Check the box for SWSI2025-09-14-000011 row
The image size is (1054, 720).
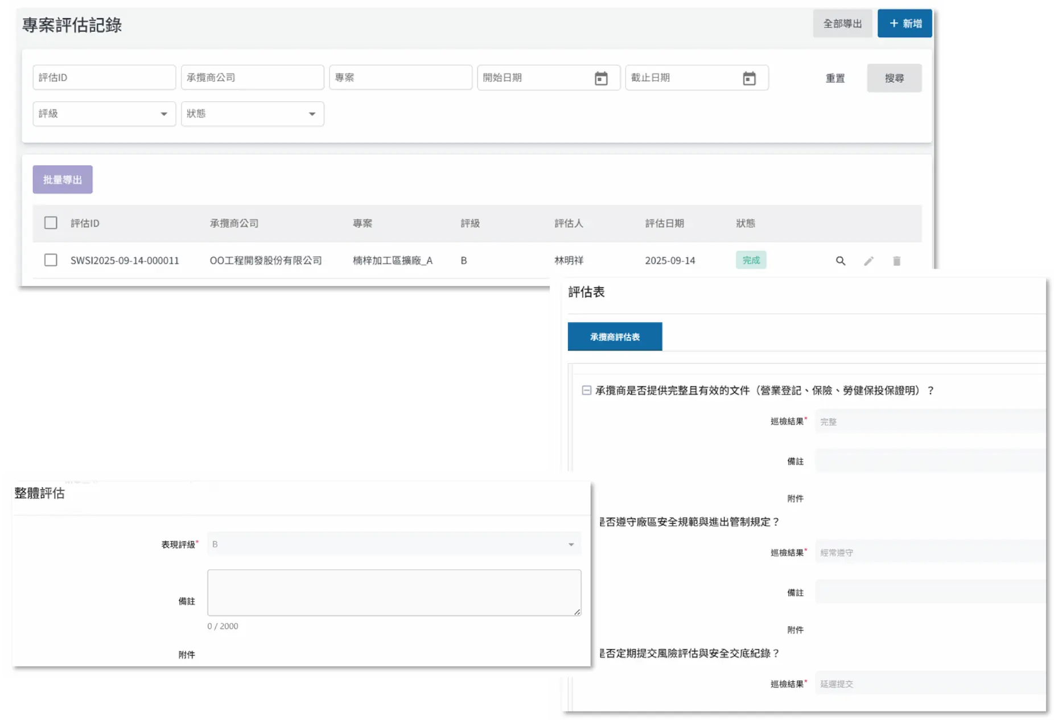pyautogui.click(x=51, y=260)
